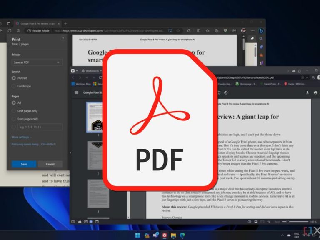Viewport: 320px width, 240px height.
Task: Select the custom page range radio button
Action: click(x=14, y=127)
